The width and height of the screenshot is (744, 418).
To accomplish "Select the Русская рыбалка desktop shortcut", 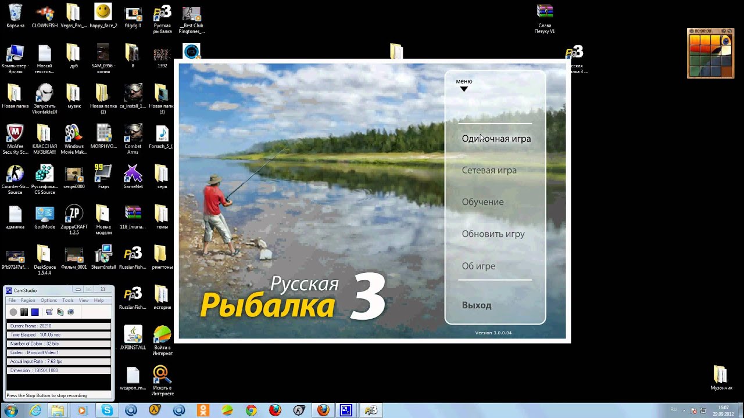I will tap(162, 19).
